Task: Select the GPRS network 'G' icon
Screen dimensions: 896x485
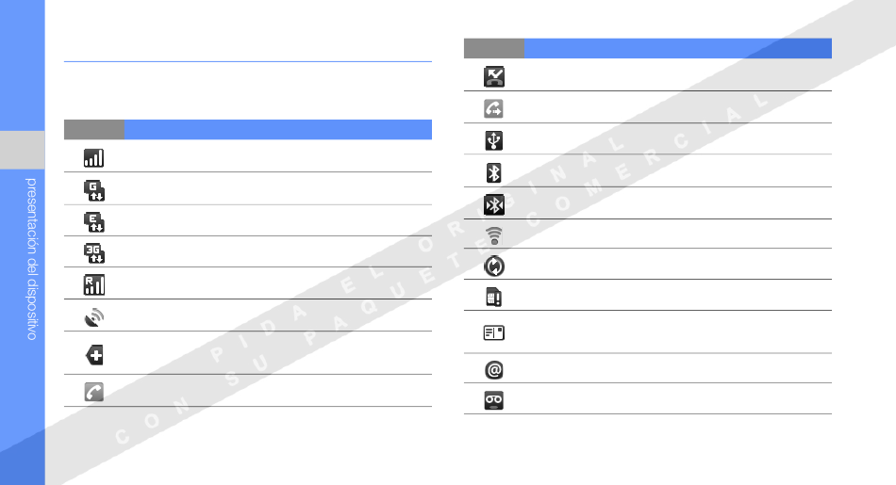Action: pos(94,190)
